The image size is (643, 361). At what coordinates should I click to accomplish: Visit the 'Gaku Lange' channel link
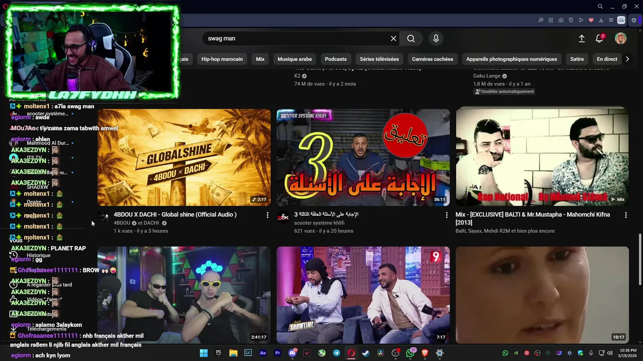(x=487, y=76)
